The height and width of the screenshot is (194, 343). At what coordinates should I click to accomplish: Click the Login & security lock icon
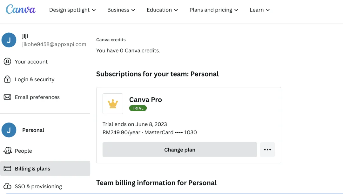[7, 79]
